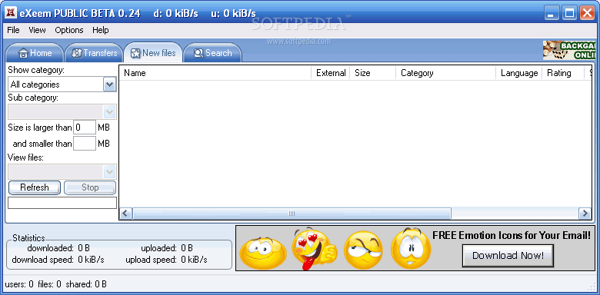Click the 'uploaded: 0 B' statistics text
The height and width of the screenshot is (295, 600).
pos(167,248)
